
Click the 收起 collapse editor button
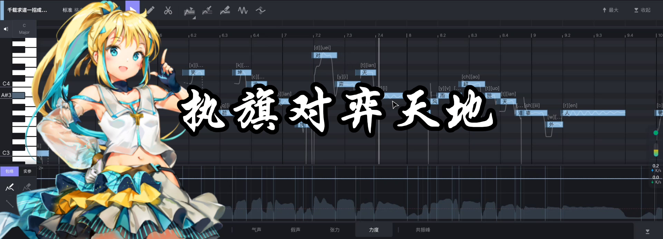[642, 10]
